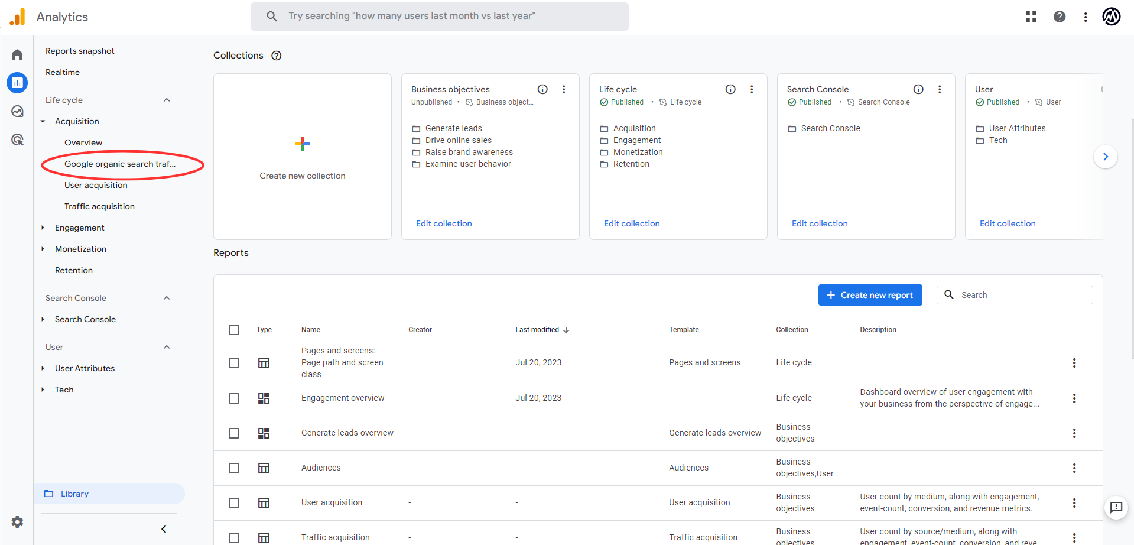
Task: Collapse the Life cycle section
Action: tap(167, 100)
